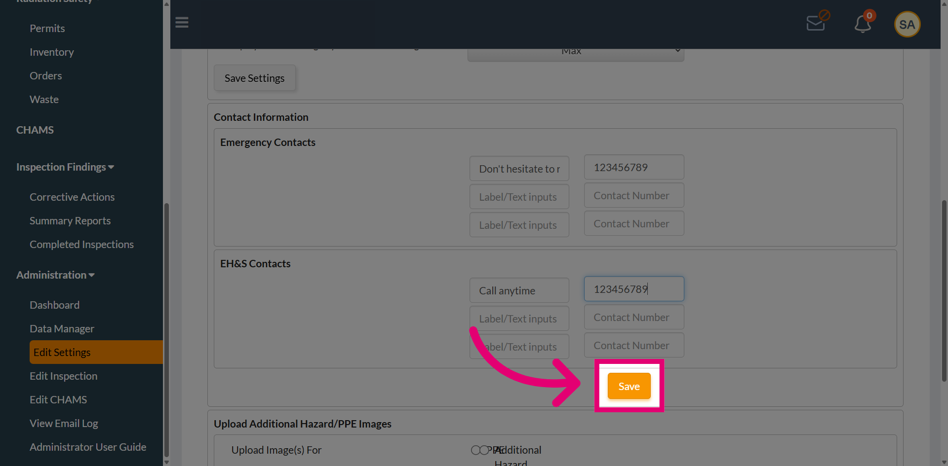Screen dimensions: 948x466
Task: Focus second Emergency Contacts number field
Action: coord(634,195)
